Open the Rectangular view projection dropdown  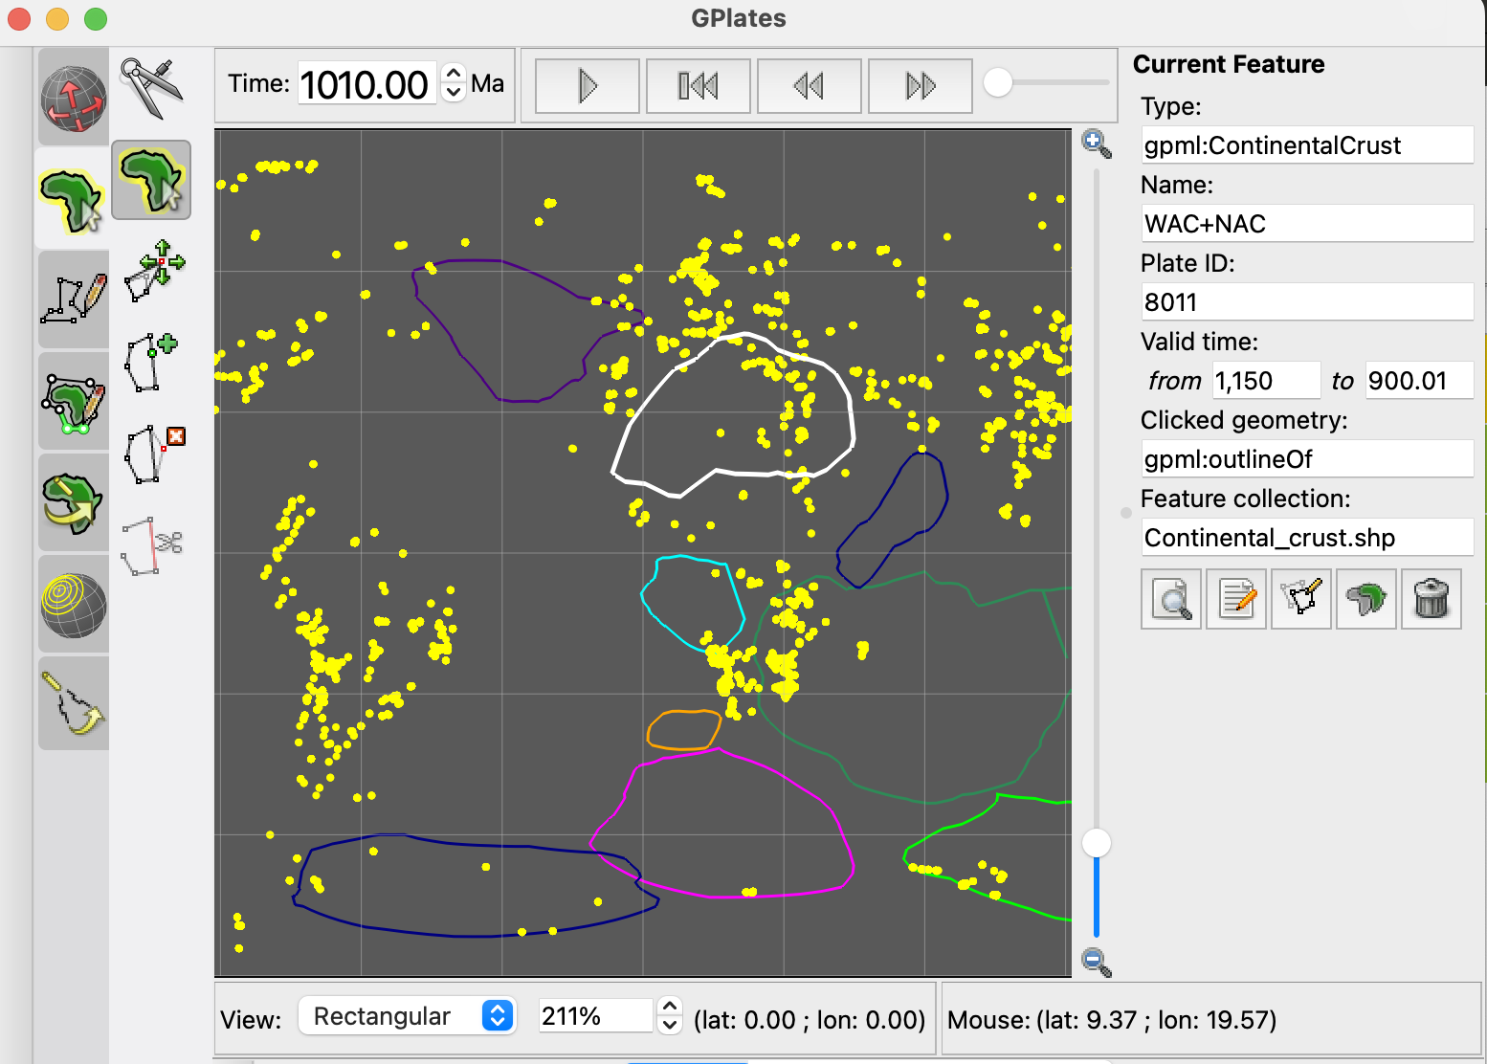pos(408,1016)
